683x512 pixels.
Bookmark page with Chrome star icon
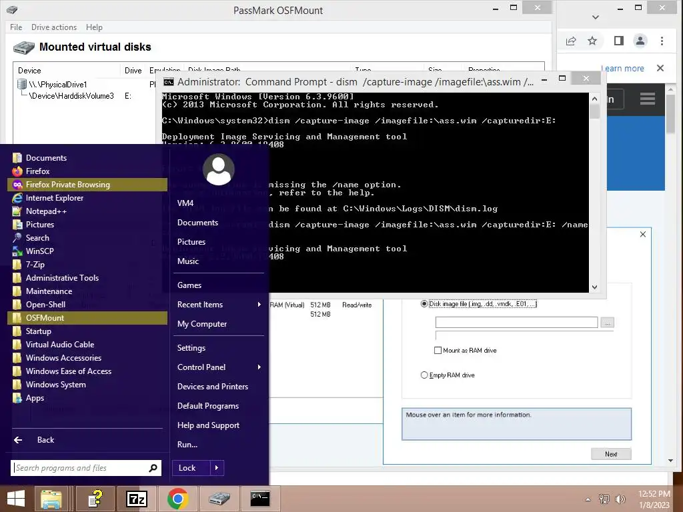(592, 41)
